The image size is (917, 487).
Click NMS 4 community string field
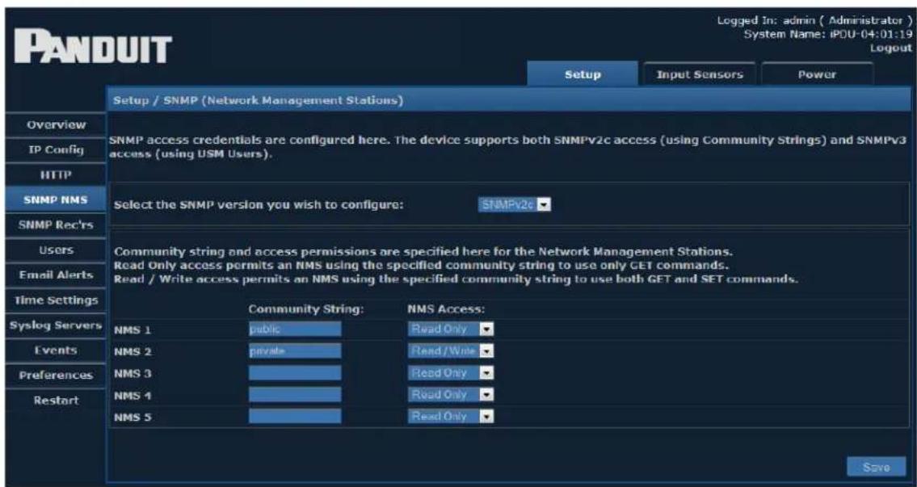coord(295,395)
